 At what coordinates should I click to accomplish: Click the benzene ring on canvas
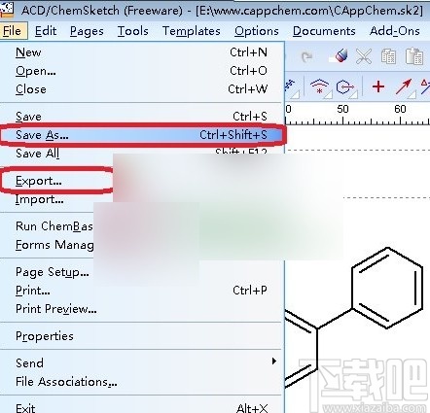click(x=387, y=288)
